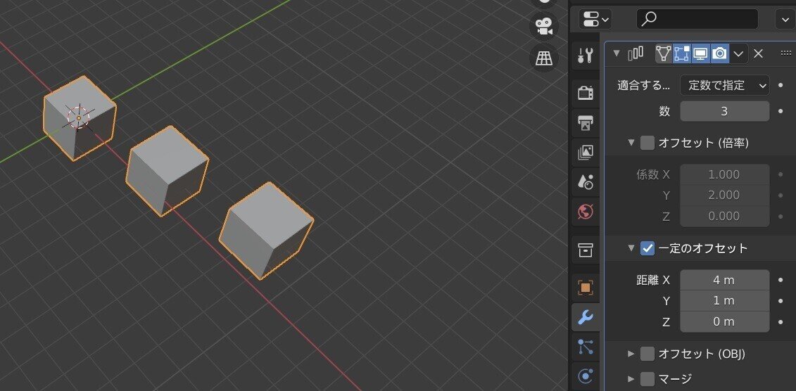This screenshot has width=796, height=391.
Task: Collapse the Array modifier panel
Action: pos(617,53)
